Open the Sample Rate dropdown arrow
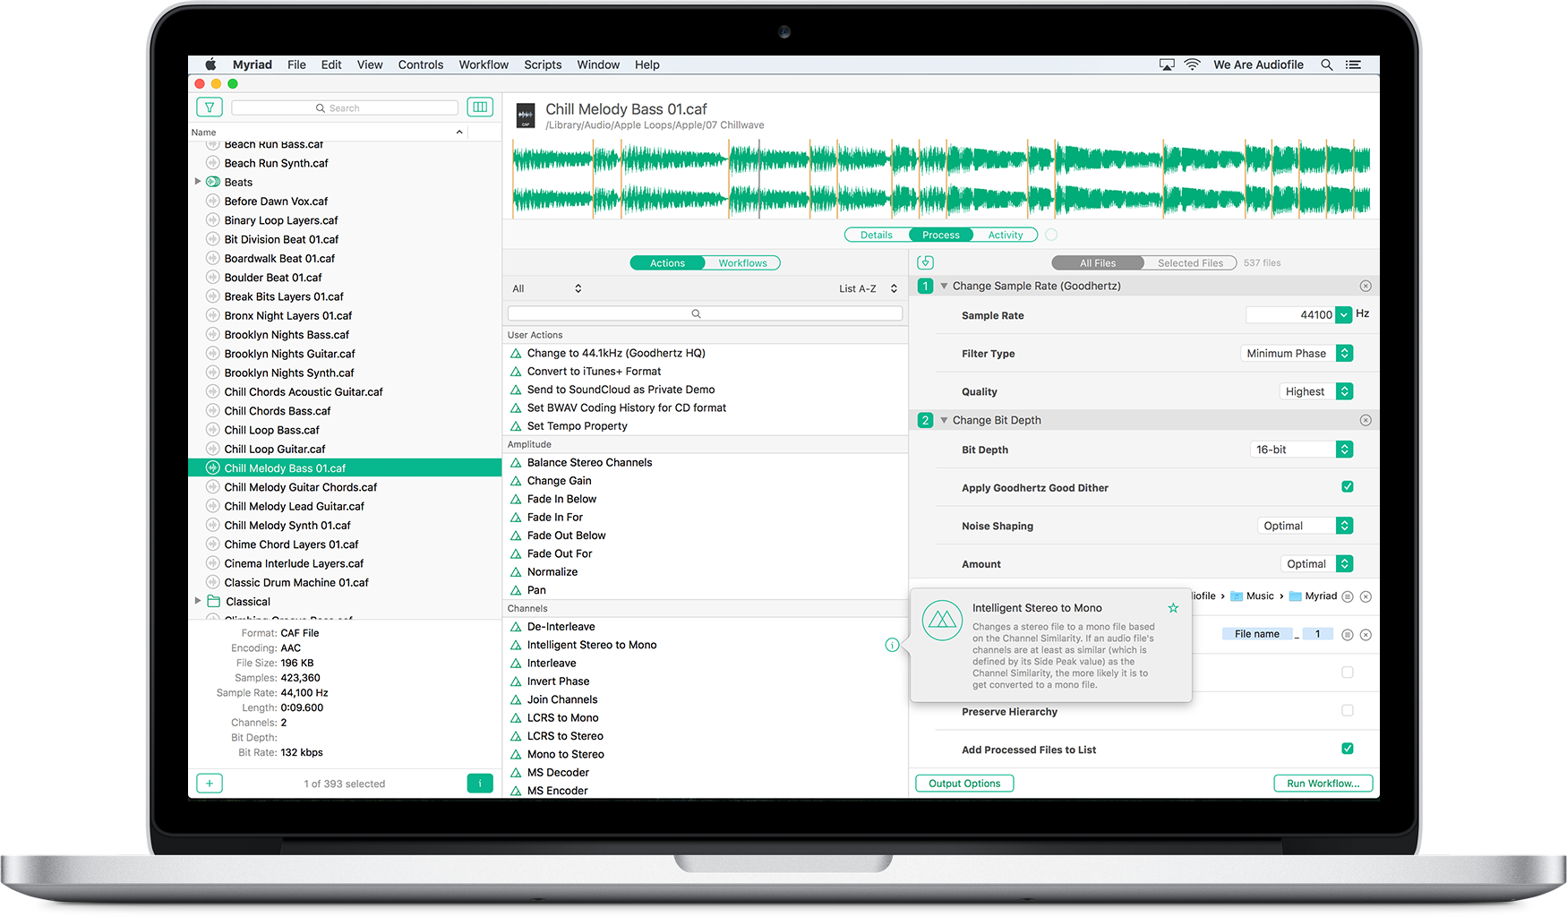This screenshot has height=917, width=1567. (1344, 314)
